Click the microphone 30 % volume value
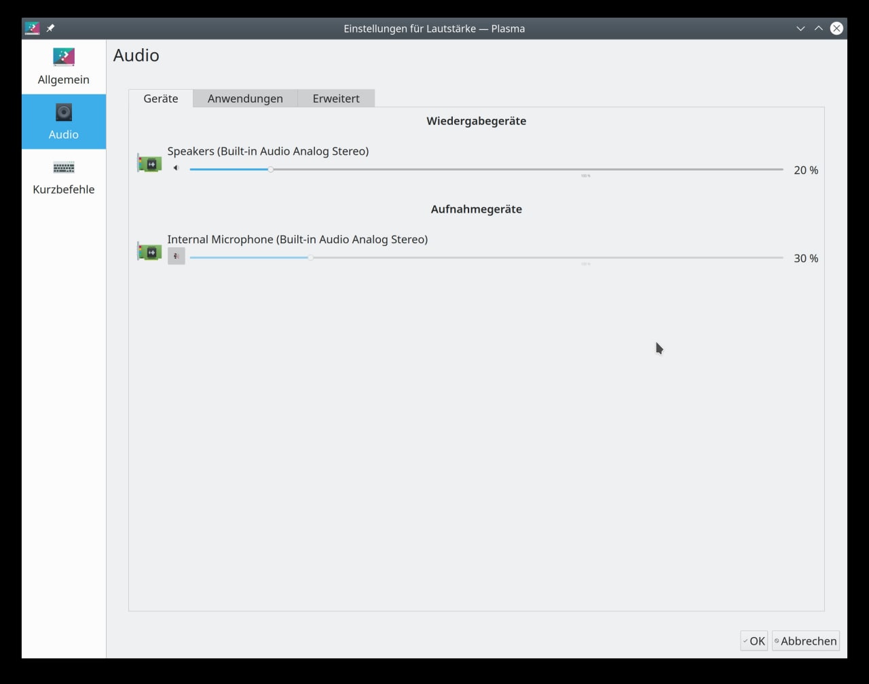 (806, 259)
